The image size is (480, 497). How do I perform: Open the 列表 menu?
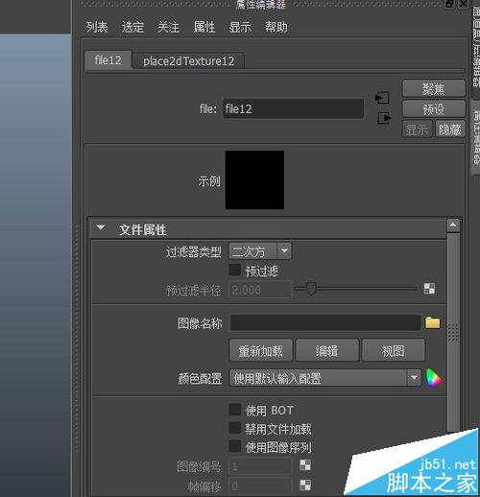point(97,27)
